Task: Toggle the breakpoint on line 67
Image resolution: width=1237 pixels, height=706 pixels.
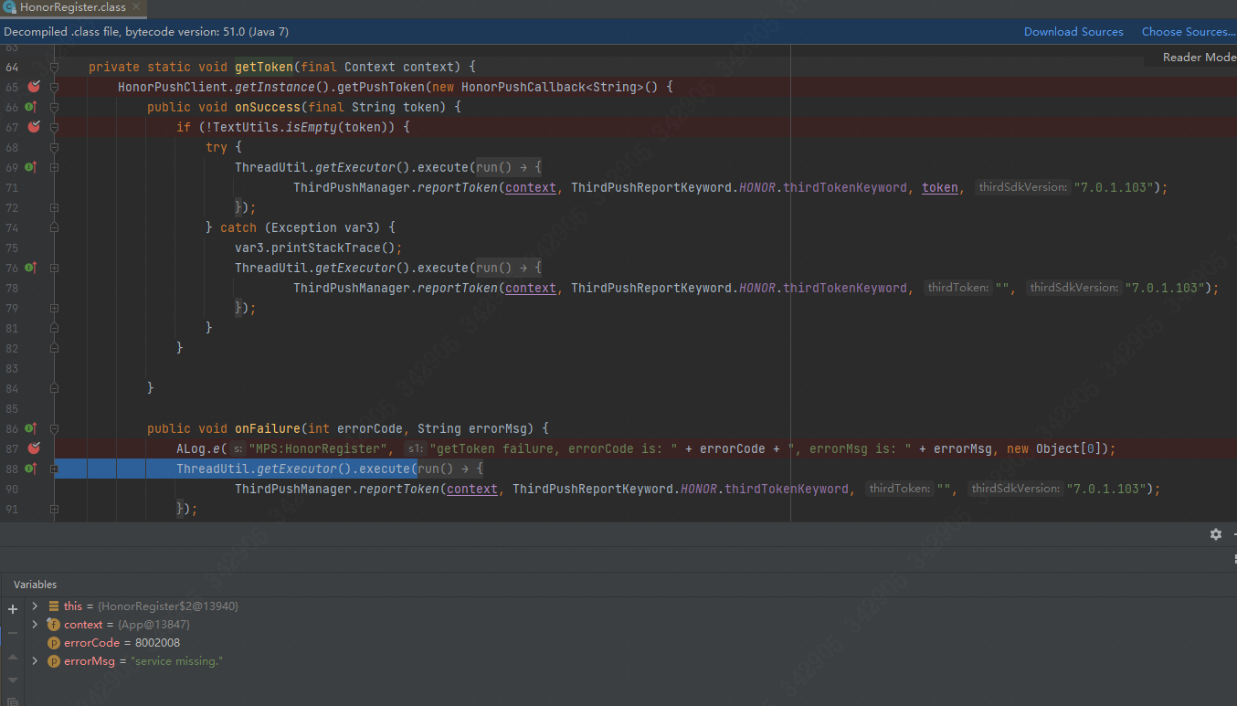Action: point(34,127)
